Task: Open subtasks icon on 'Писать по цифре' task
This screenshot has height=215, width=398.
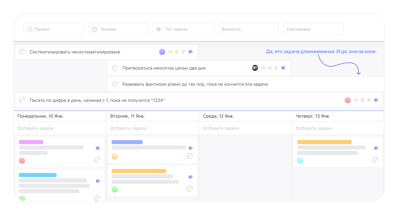Action: pyautogui.click(x=362, y=100)
